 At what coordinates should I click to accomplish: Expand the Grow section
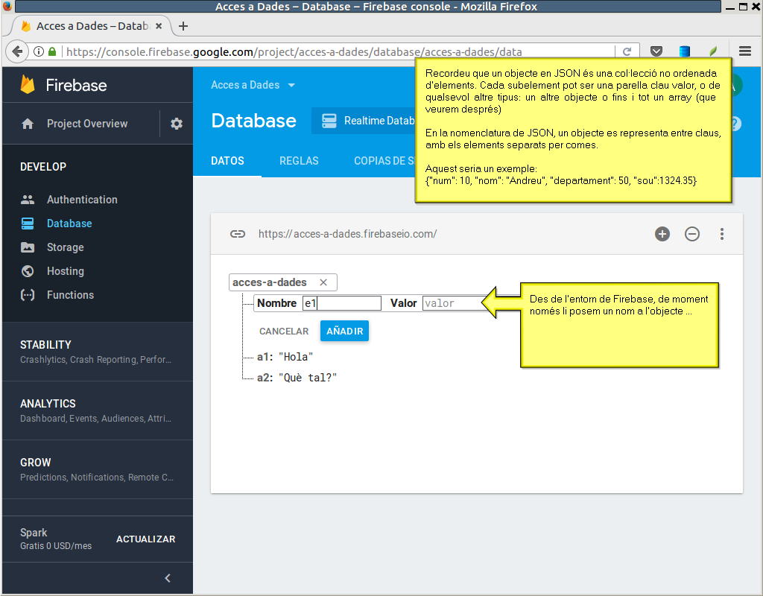98,469
